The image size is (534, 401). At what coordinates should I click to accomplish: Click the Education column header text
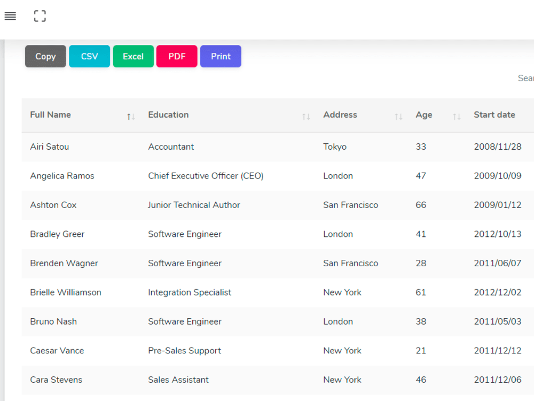tap(168, 115)
